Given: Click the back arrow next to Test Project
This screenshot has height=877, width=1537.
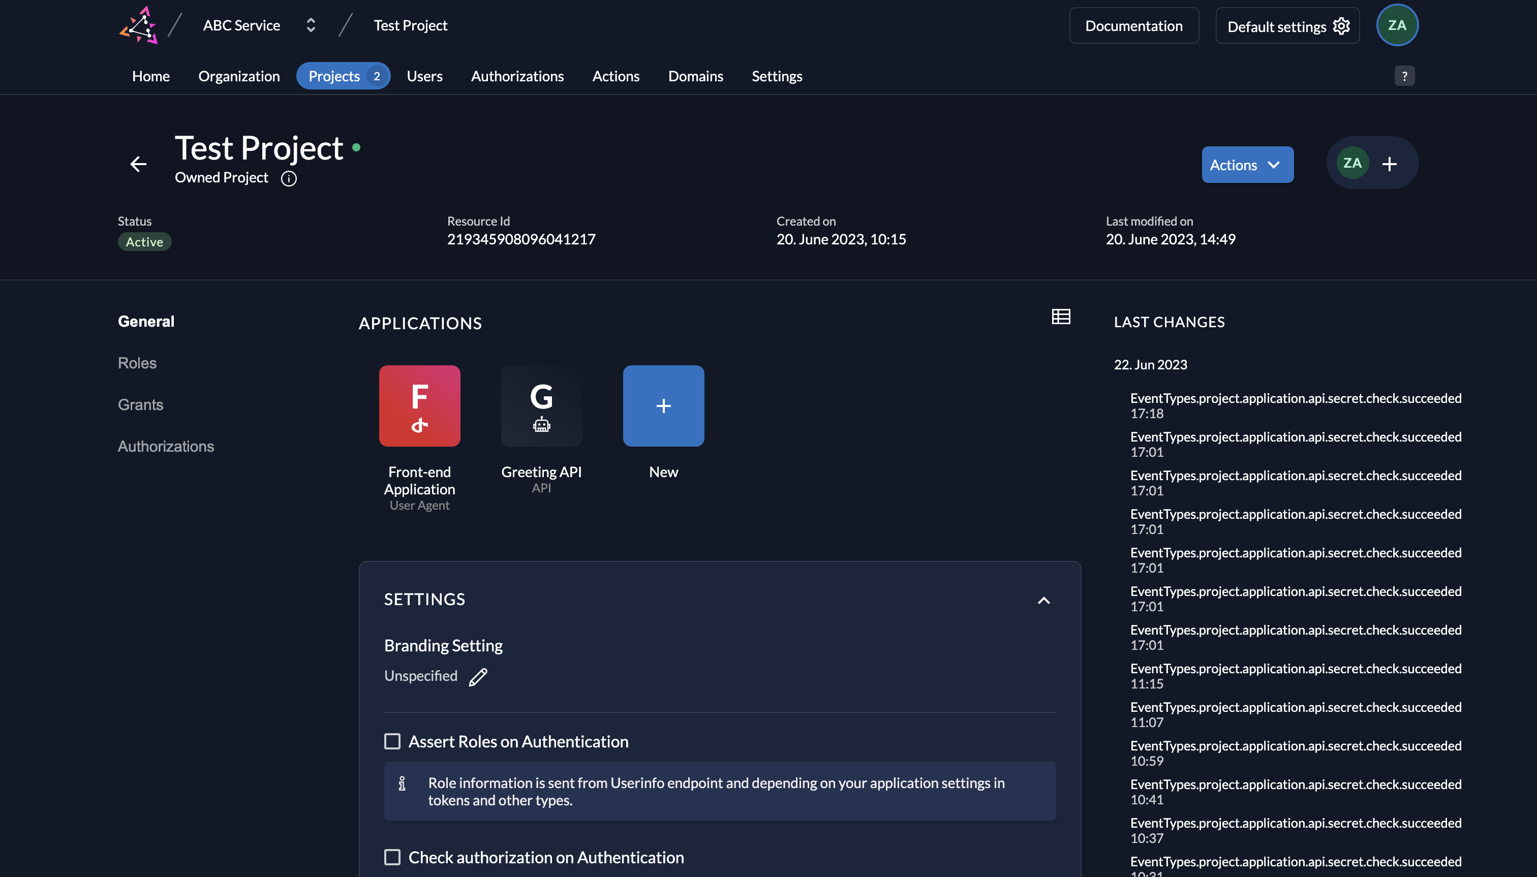Looking at the screenshot, I should (138, 164).
